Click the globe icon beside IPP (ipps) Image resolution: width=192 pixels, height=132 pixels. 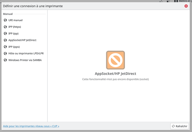[x=5, y=47]
